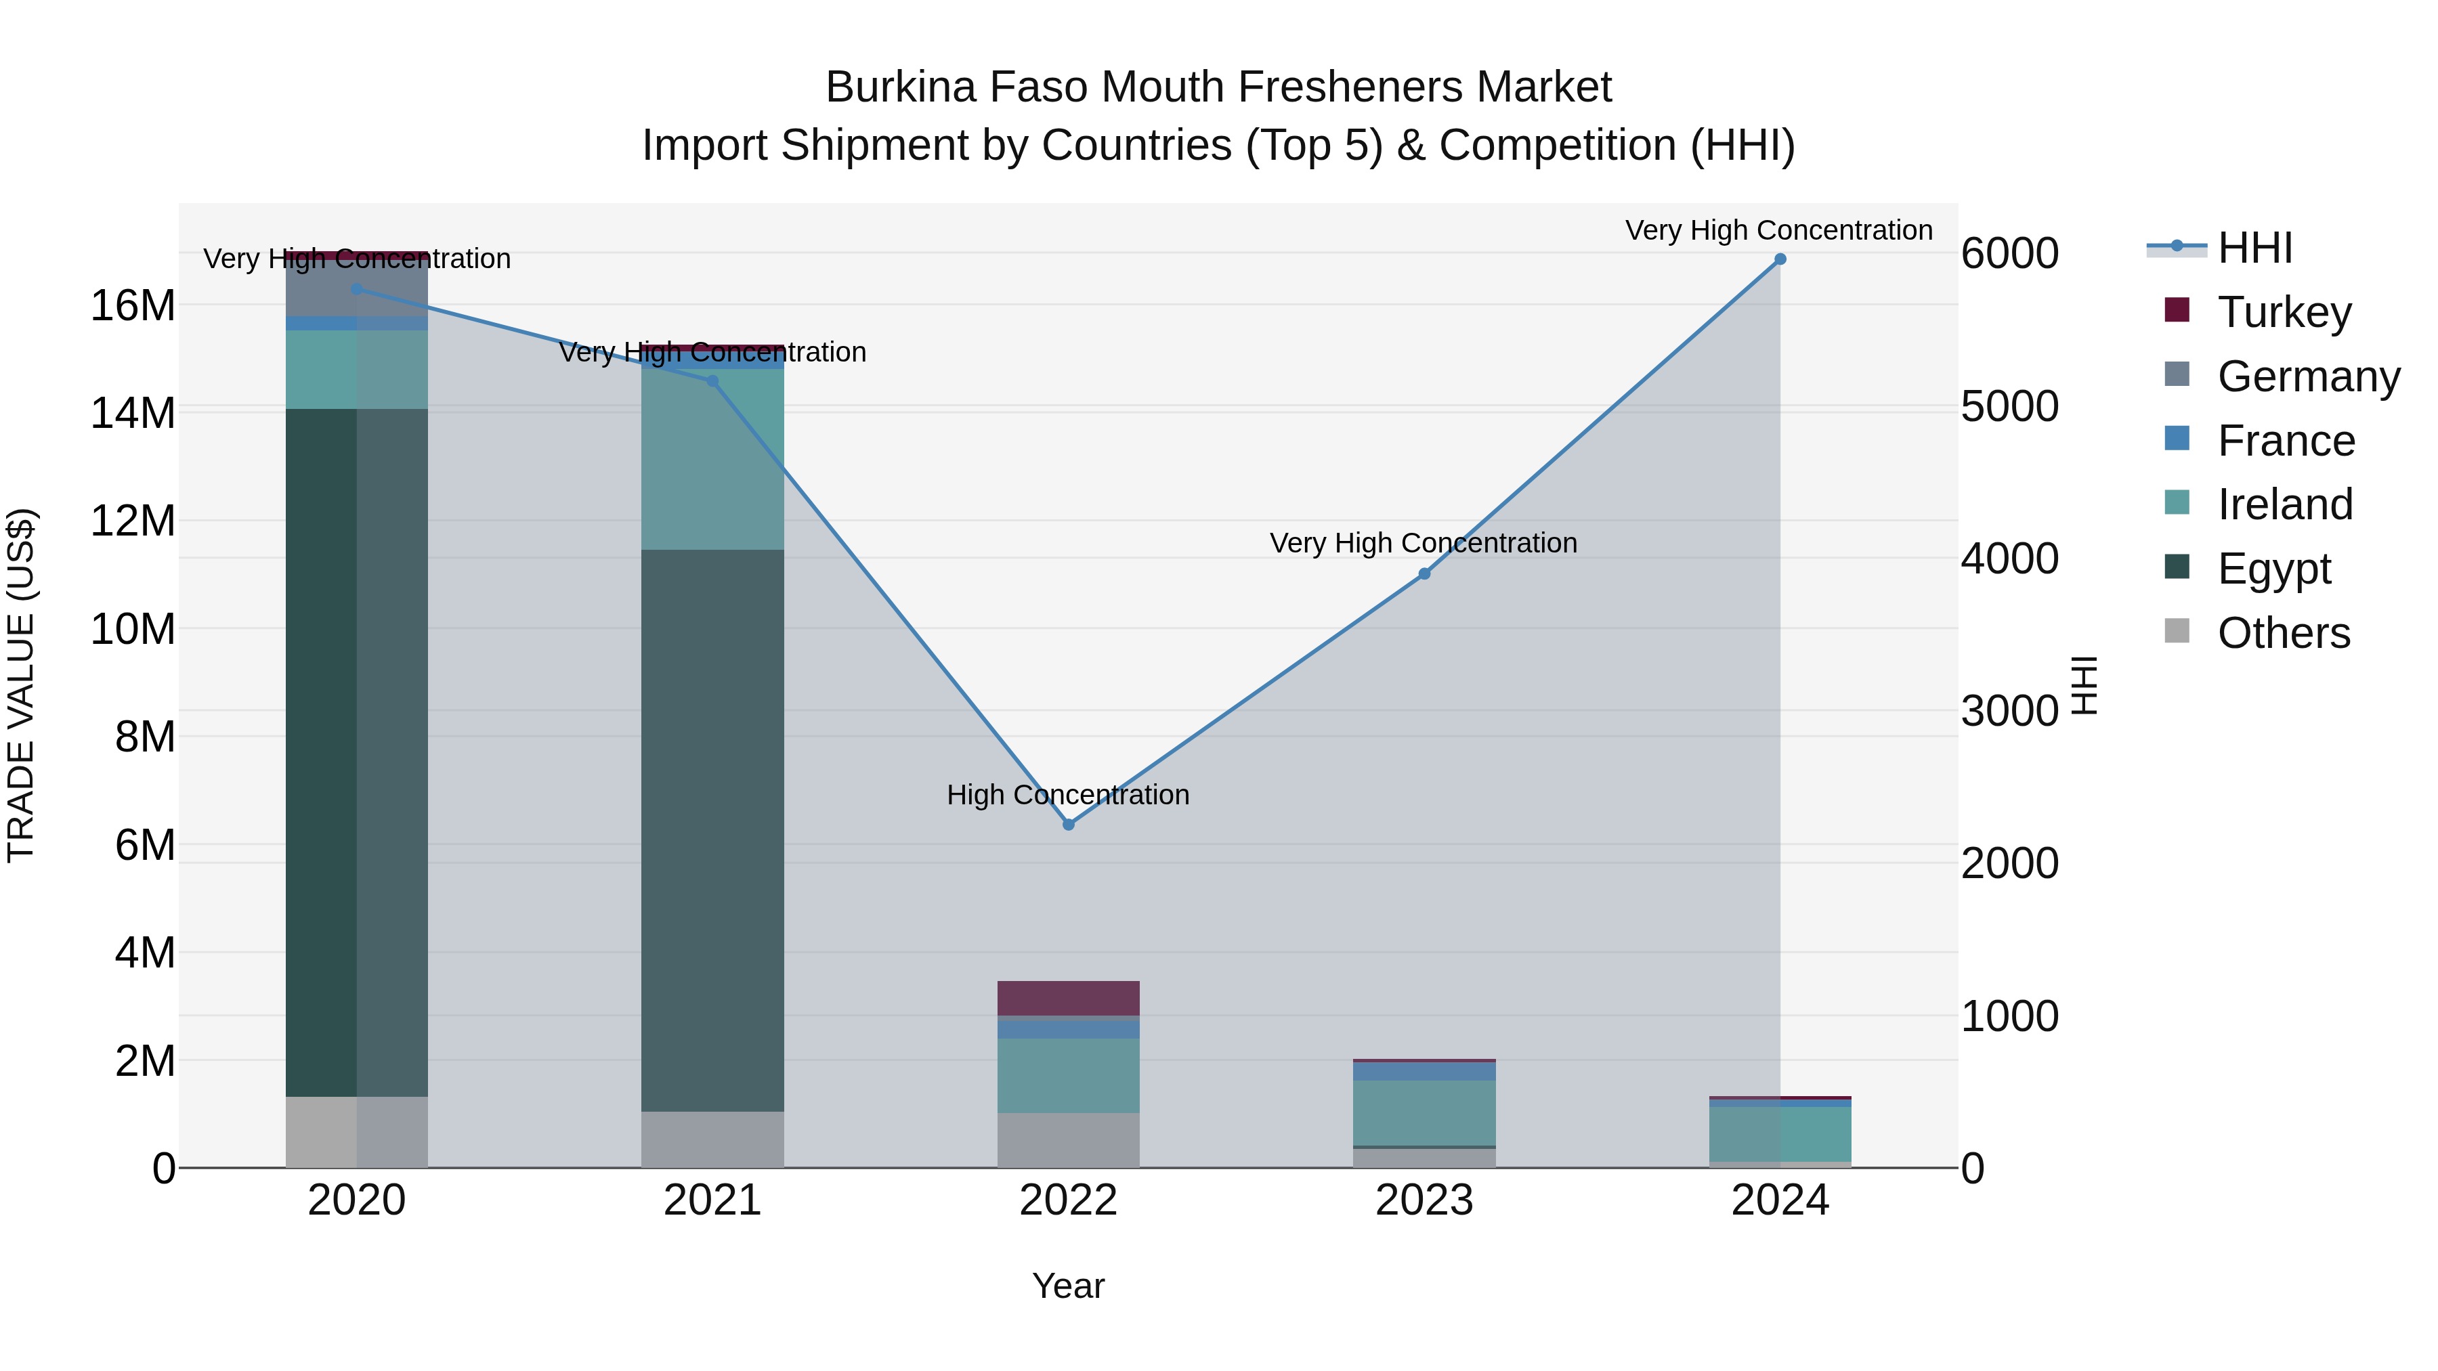This screenshot has height=1371, width=2438.
Task: Click the HHI data point for 2021
Action: 712,381
